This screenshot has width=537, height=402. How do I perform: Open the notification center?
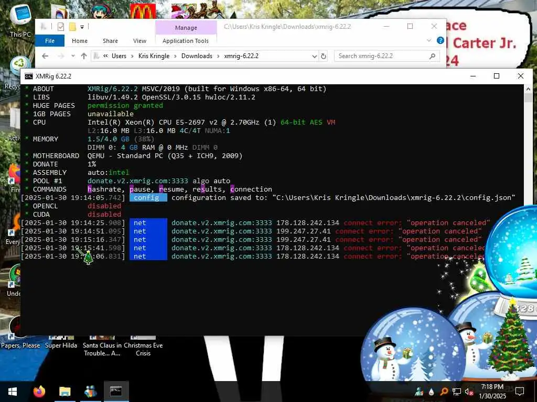pyautogui.click(x=520, y=392)
